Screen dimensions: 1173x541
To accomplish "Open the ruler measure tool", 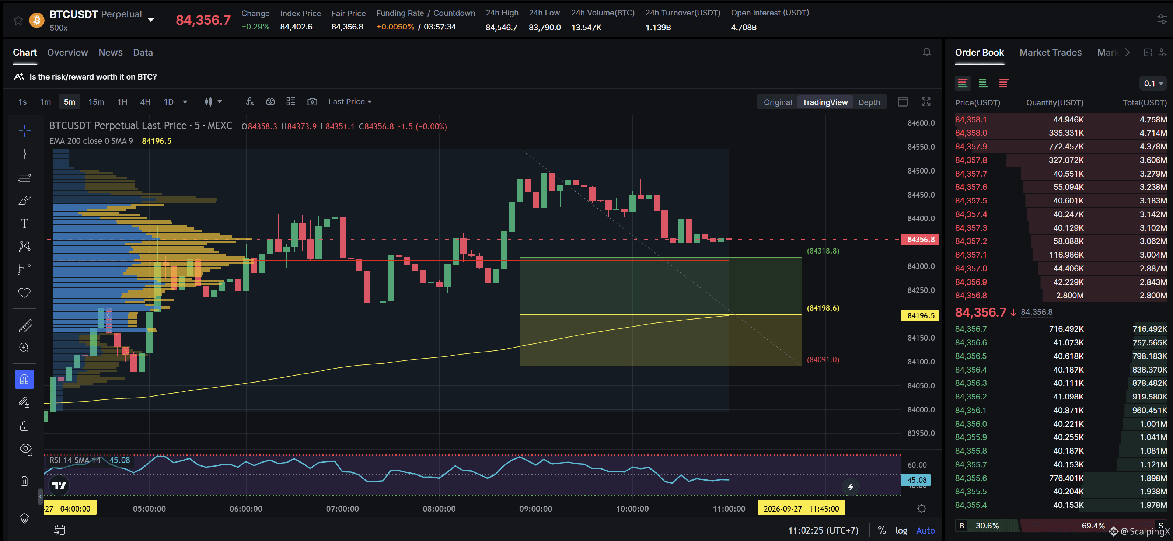I will click(x=25, y=325).
